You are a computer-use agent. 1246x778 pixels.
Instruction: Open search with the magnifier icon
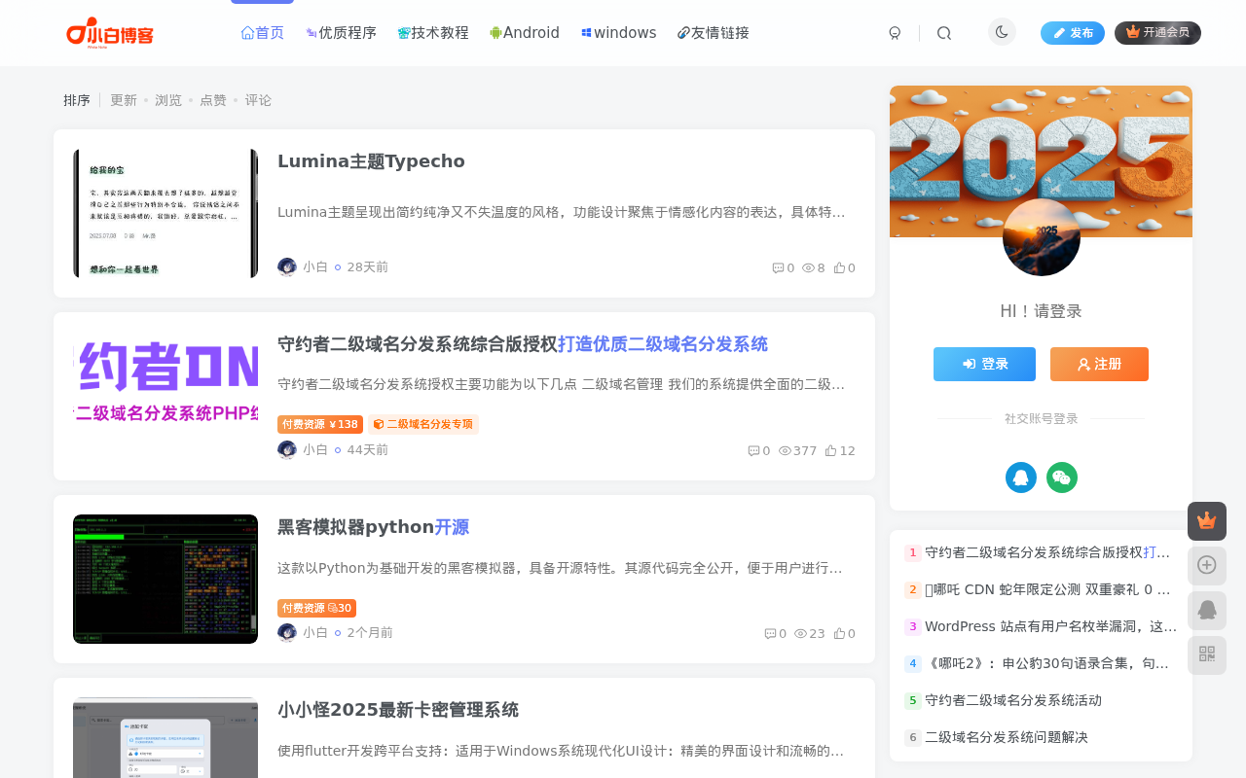943,33
